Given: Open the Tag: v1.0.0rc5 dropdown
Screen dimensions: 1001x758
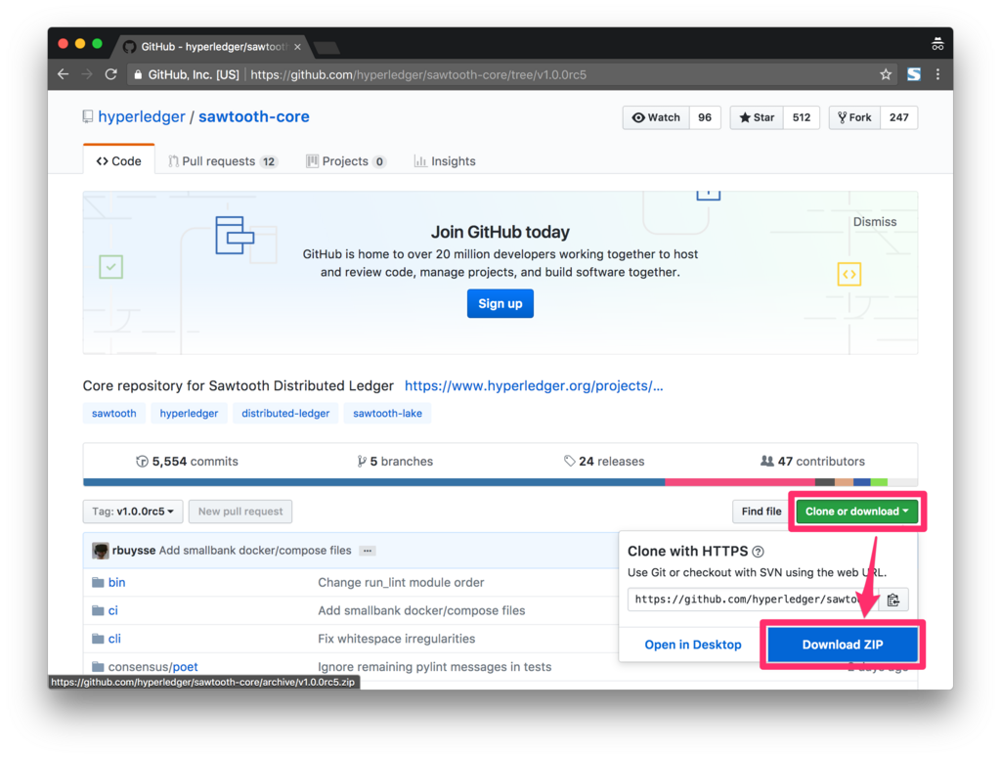Looking at the screenshot, I should 133,512.
